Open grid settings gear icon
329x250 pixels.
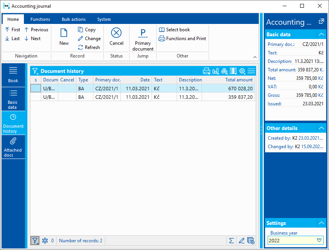click(x=242, y=71)
